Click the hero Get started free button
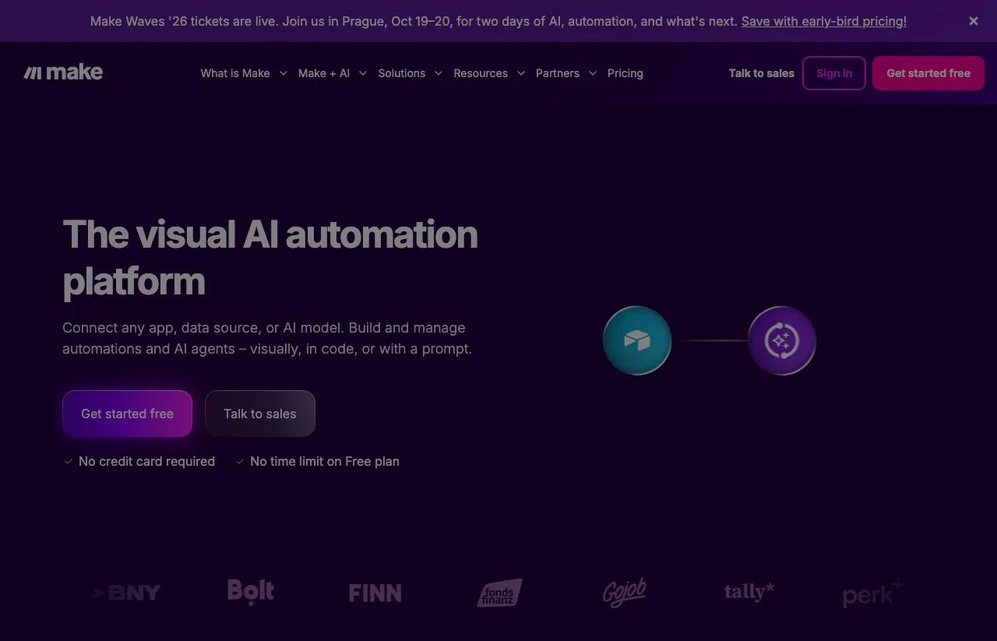The width and height of the screenshot is (997, 641). pyautogui.click(x=128, y=414)
